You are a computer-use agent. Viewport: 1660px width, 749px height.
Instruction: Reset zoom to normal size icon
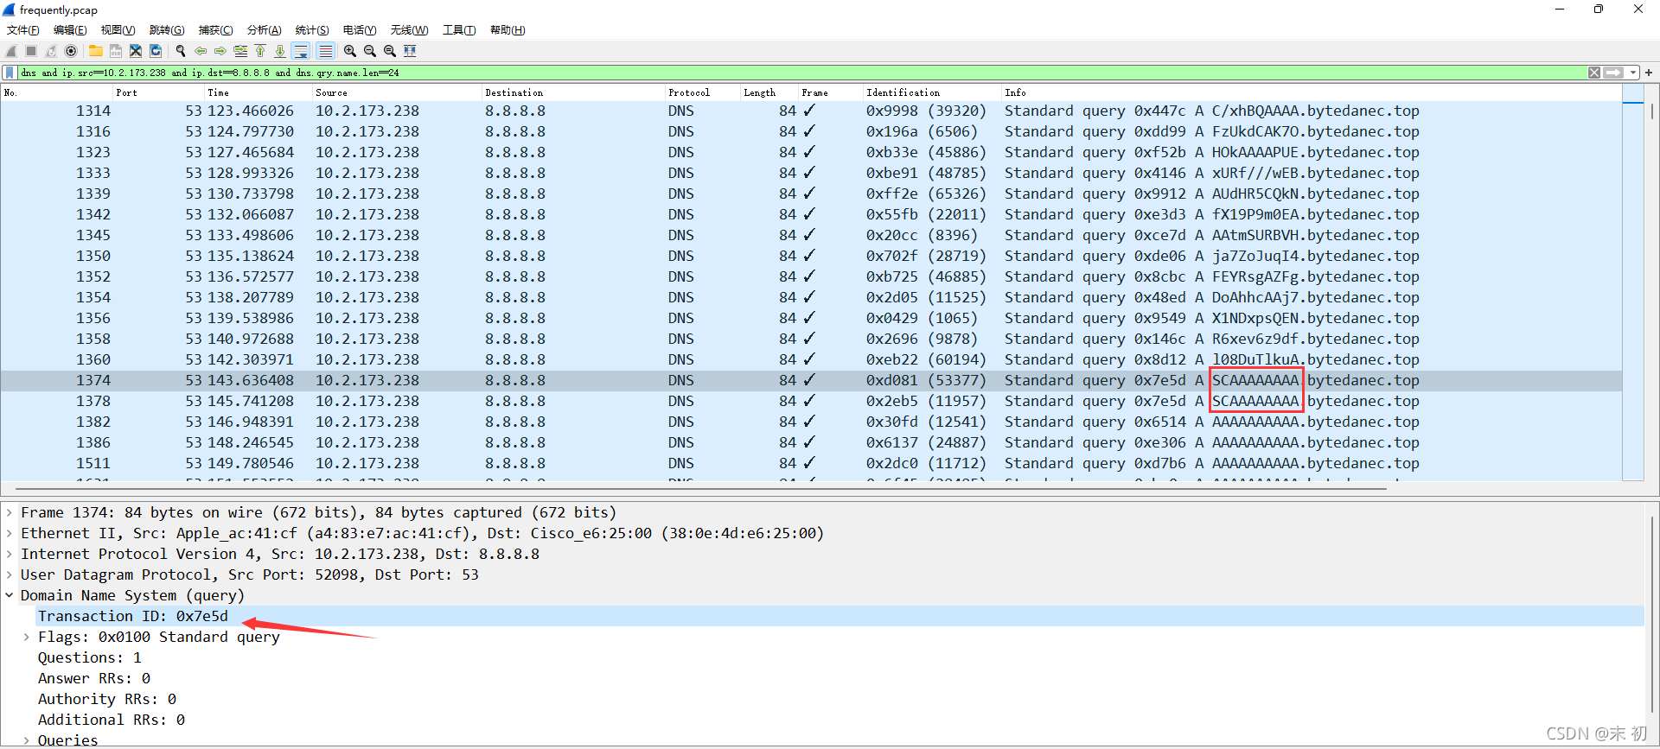click(390, 51)
